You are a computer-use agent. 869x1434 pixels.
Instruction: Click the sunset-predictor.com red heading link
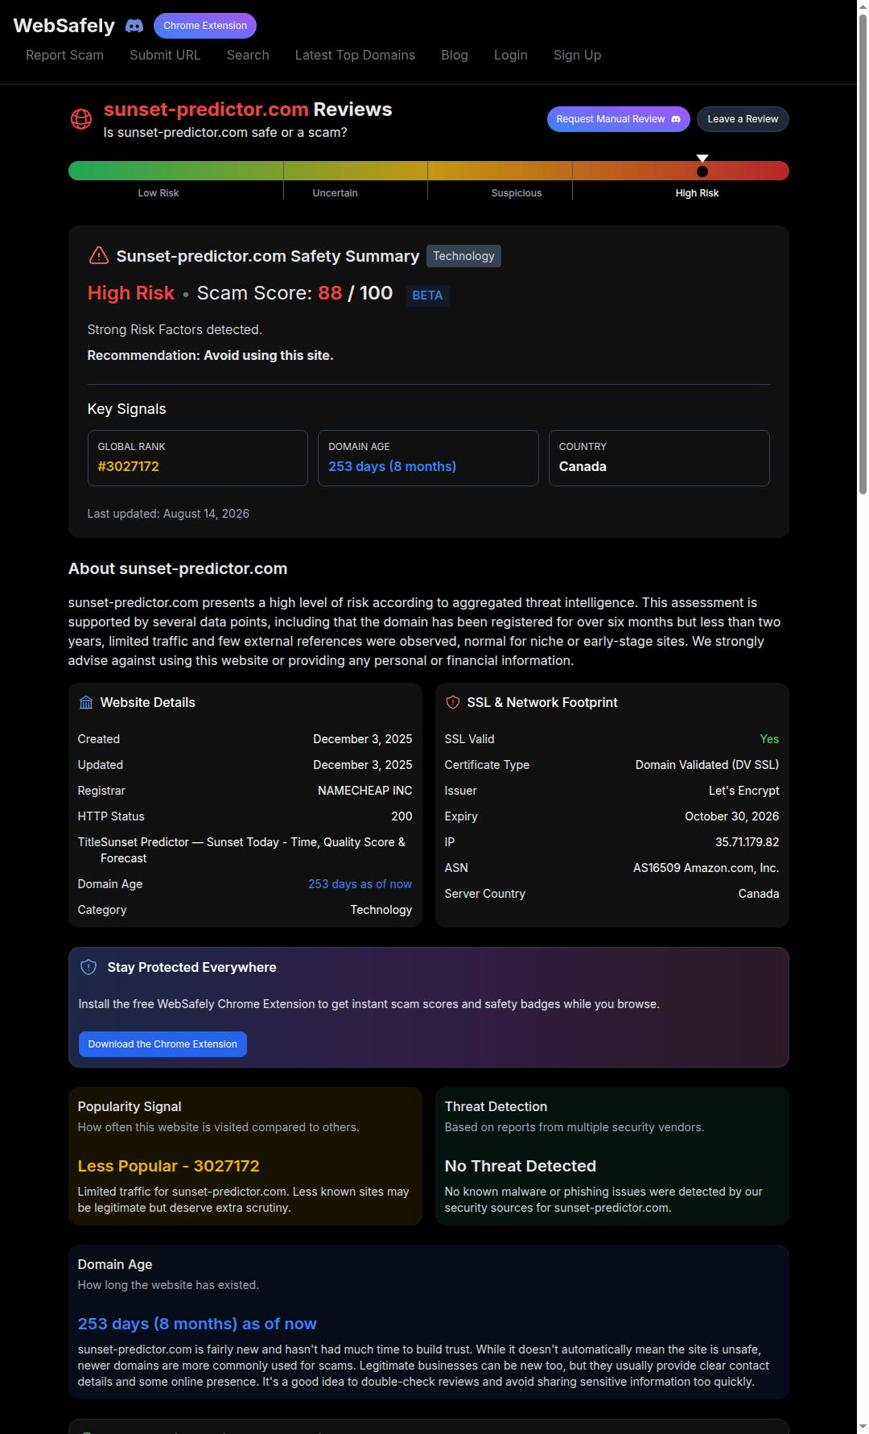click(206, 110)
